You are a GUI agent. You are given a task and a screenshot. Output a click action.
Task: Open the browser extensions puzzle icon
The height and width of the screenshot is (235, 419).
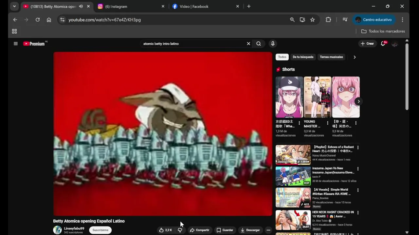[328, 20]
